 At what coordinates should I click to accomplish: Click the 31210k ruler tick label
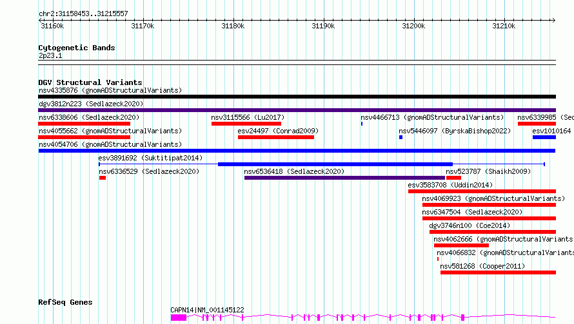coord(504,26)
